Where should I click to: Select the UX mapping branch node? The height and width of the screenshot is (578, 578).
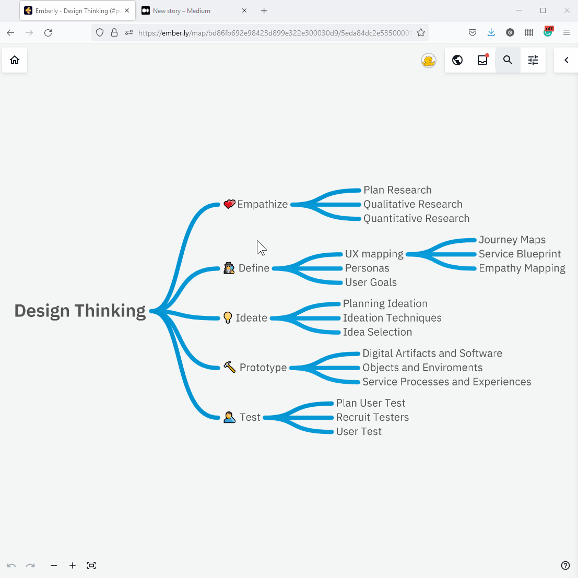374,254
